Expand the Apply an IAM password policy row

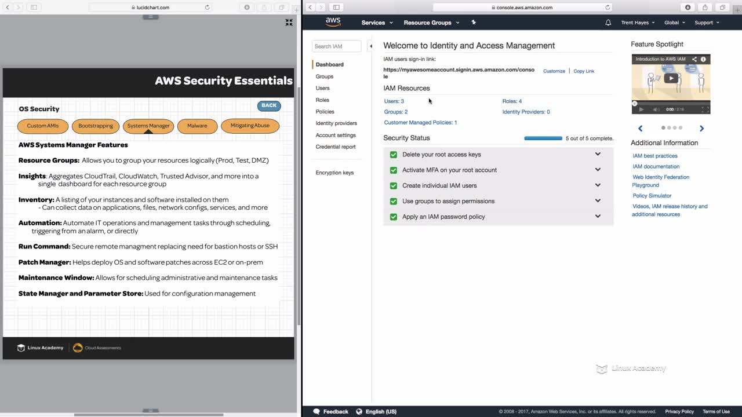click(x=598, y=216)
